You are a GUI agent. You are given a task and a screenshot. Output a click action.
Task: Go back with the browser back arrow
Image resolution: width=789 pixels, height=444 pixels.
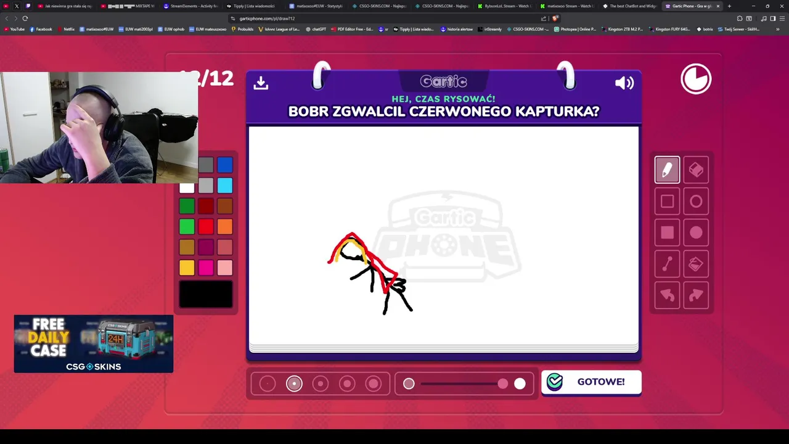pyautogui.click(x=7, y=18)
